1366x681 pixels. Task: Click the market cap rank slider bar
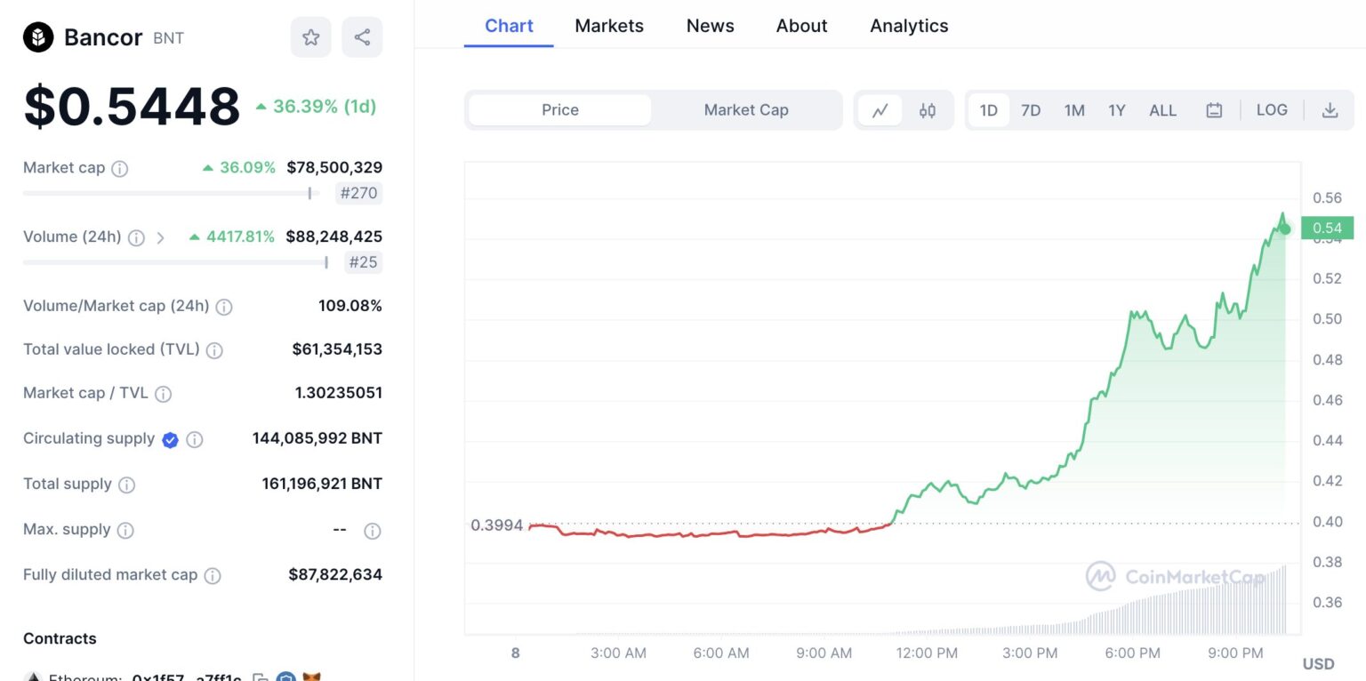pos(171,193)
